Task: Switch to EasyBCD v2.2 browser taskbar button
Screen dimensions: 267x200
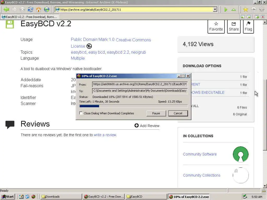Action: (104, 197)
